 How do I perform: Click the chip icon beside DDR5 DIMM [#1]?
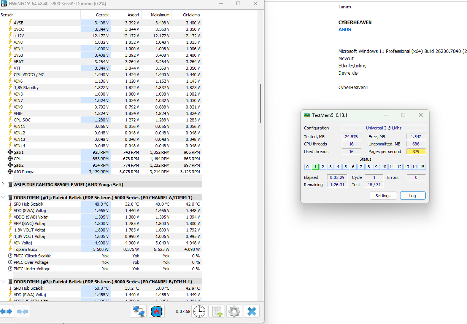[x=10, y=198]
